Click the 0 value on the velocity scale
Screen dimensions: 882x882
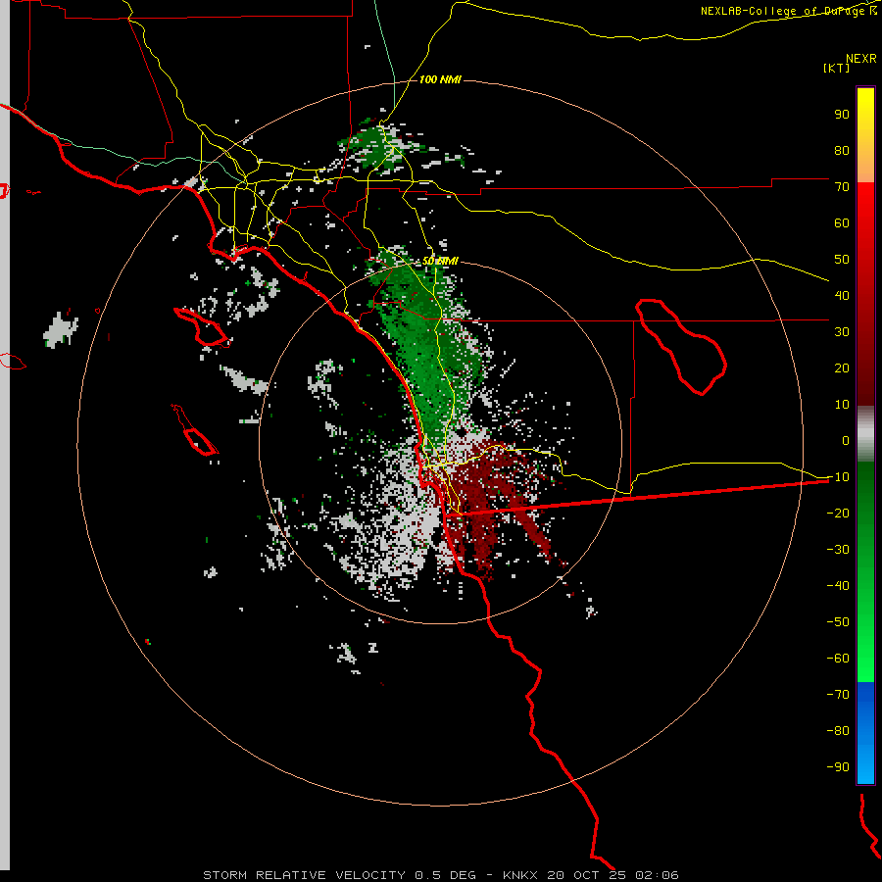point(846,440)
